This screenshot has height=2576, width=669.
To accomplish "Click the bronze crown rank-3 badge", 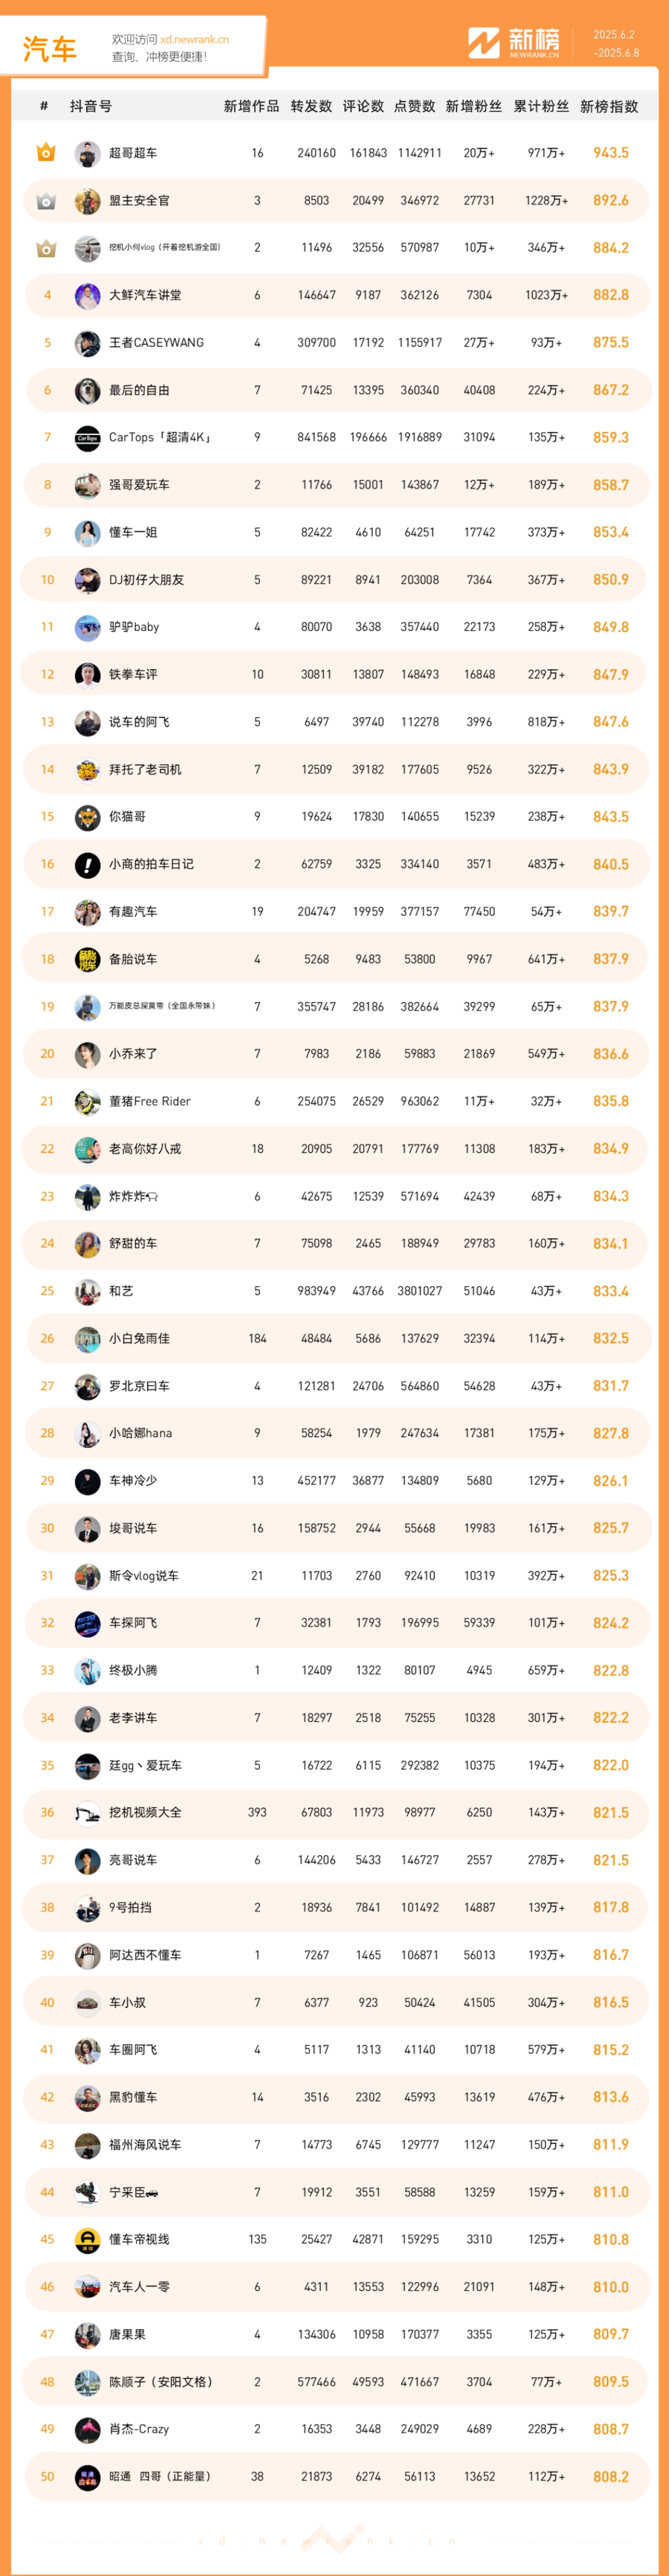I will pos(46,248).
